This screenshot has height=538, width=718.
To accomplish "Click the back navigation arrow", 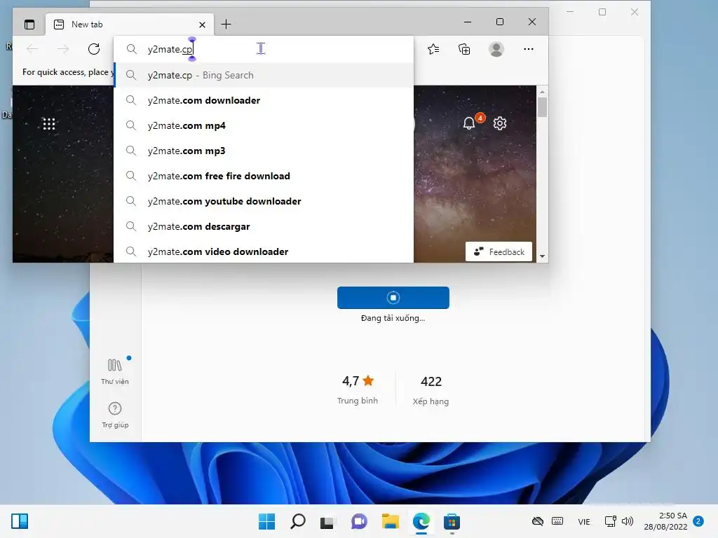I will [x=32, y=49].
